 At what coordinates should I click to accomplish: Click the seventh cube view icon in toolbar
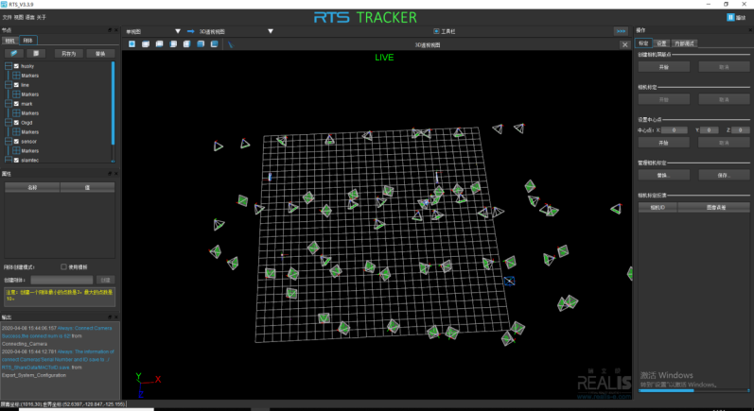tap(215, 44)
